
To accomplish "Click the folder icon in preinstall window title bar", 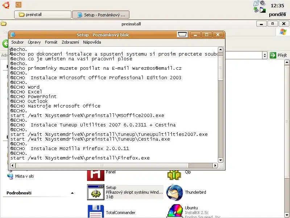I will tap(4, 24).
